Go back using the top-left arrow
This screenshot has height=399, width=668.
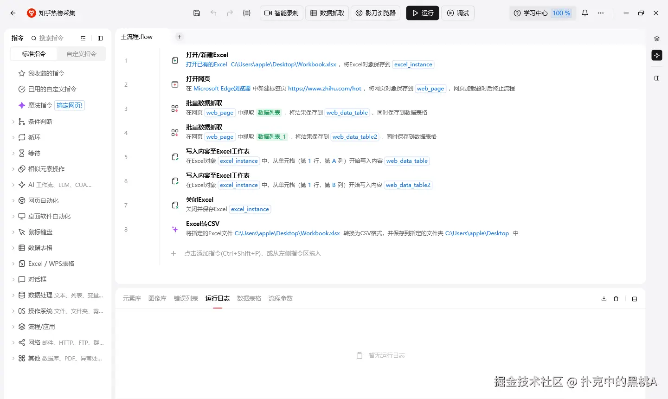tap(13, 13)
